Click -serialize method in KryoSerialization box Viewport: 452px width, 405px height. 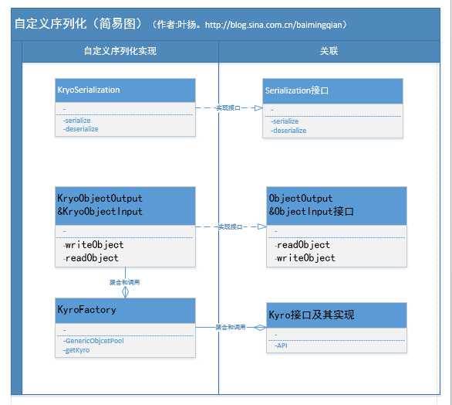point(77,121)
